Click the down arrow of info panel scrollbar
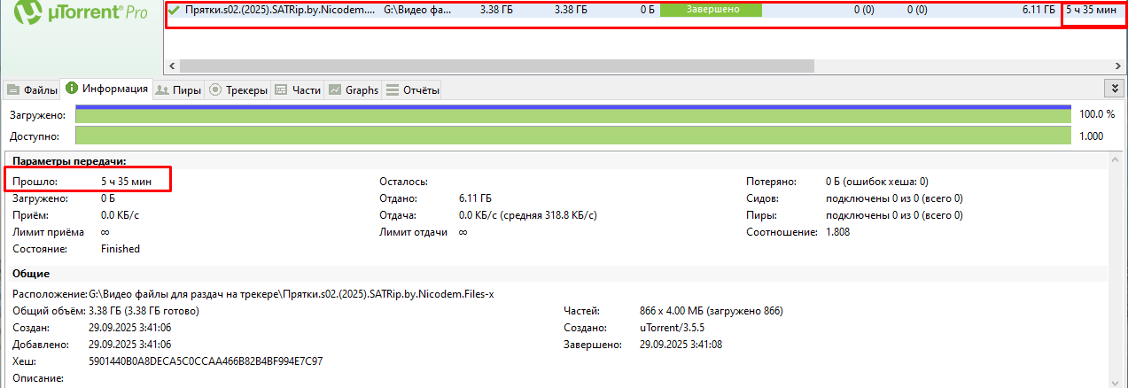The width and height of the screenshot is (1128, 388). (1116, 381)
